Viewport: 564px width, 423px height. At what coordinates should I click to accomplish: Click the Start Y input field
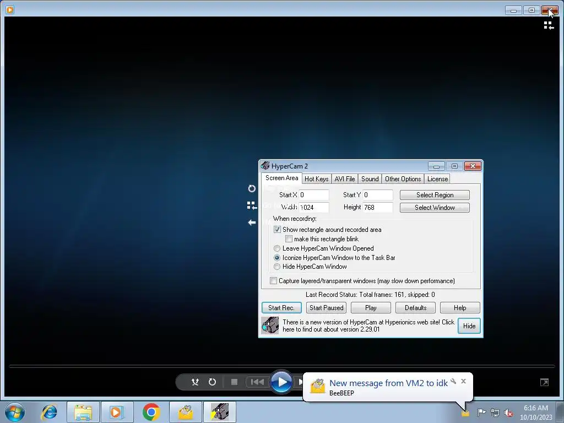(378, 195)
